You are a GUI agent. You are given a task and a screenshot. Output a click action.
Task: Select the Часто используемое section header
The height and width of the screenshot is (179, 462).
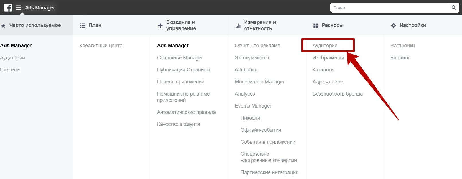coord(35,25)
